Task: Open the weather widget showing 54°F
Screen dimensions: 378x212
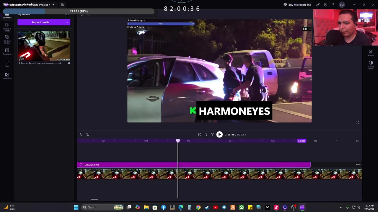Action: (9, 207)
